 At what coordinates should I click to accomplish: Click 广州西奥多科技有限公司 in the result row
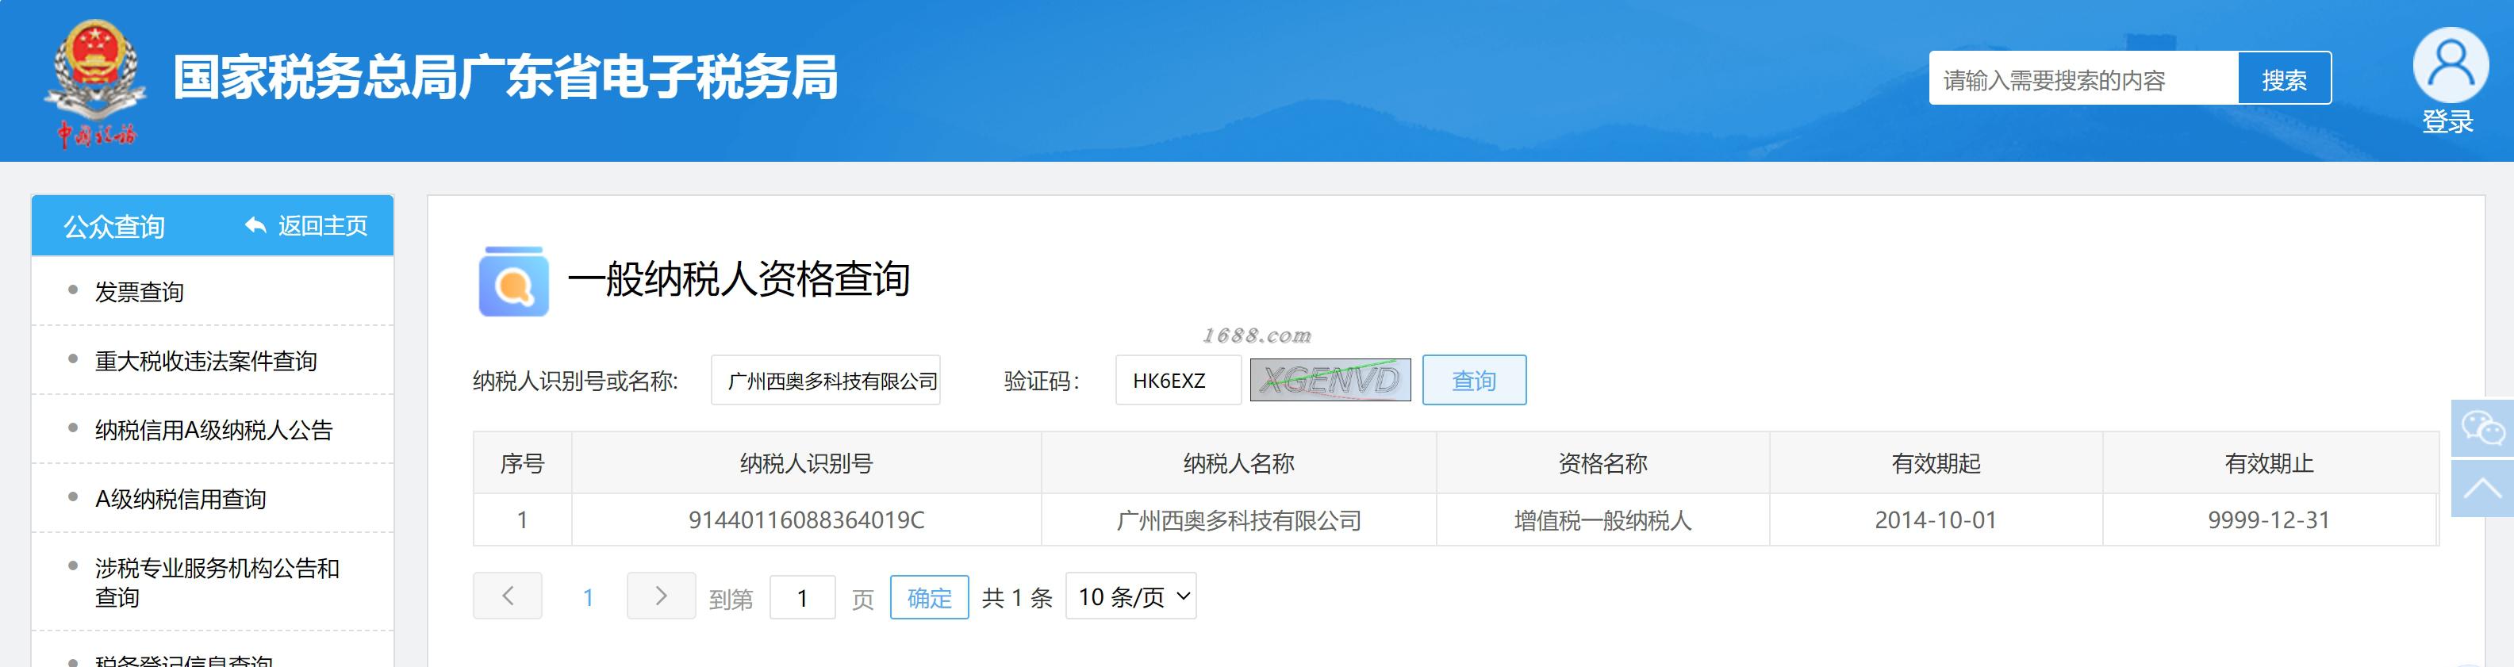[1238, 519]
